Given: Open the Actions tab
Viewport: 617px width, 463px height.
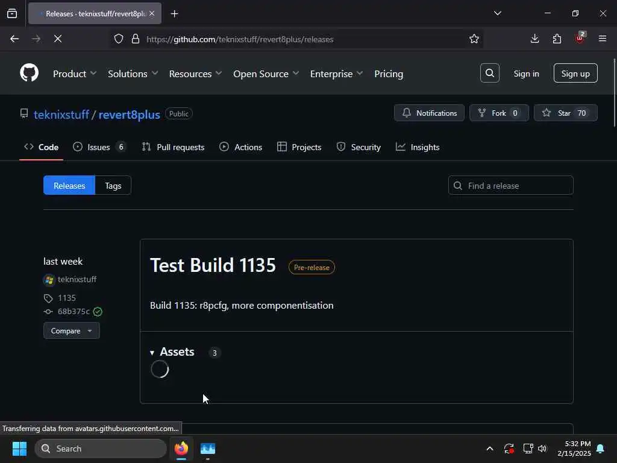Looking at the screenshot, I should tap(241, 147).
